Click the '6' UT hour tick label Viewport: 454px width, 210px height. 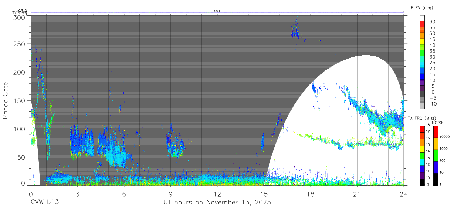124,194
